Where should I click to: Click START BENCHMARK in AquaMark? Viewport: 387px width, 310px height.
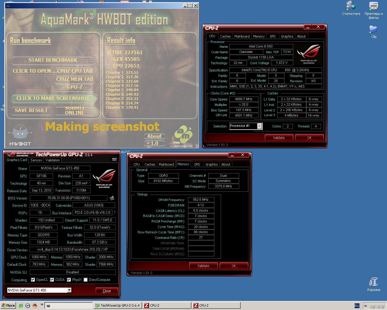click(53, 60)
